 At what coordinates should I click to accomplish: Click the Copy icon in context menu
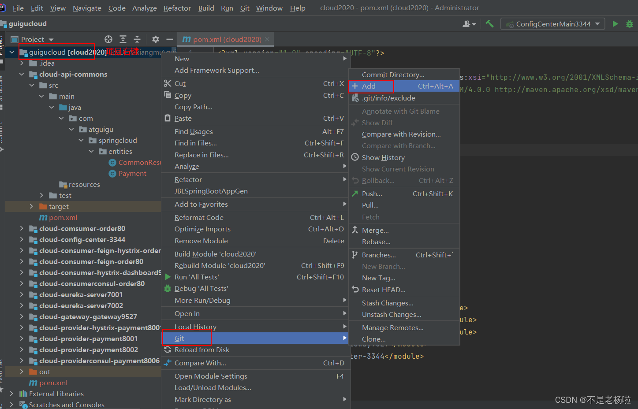click(168, 95)
